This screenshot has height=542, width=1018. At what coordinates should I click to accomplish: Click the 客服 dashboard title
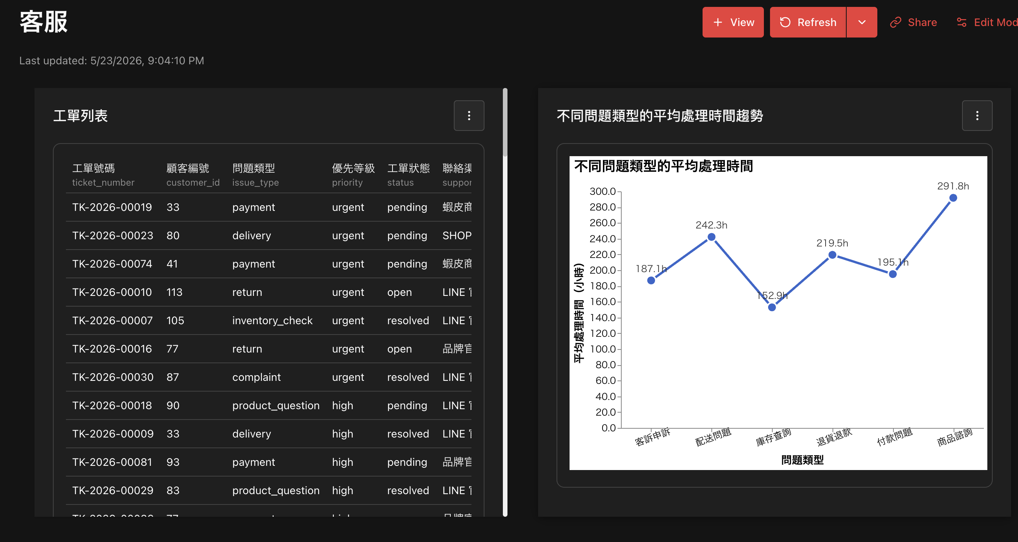43,22
